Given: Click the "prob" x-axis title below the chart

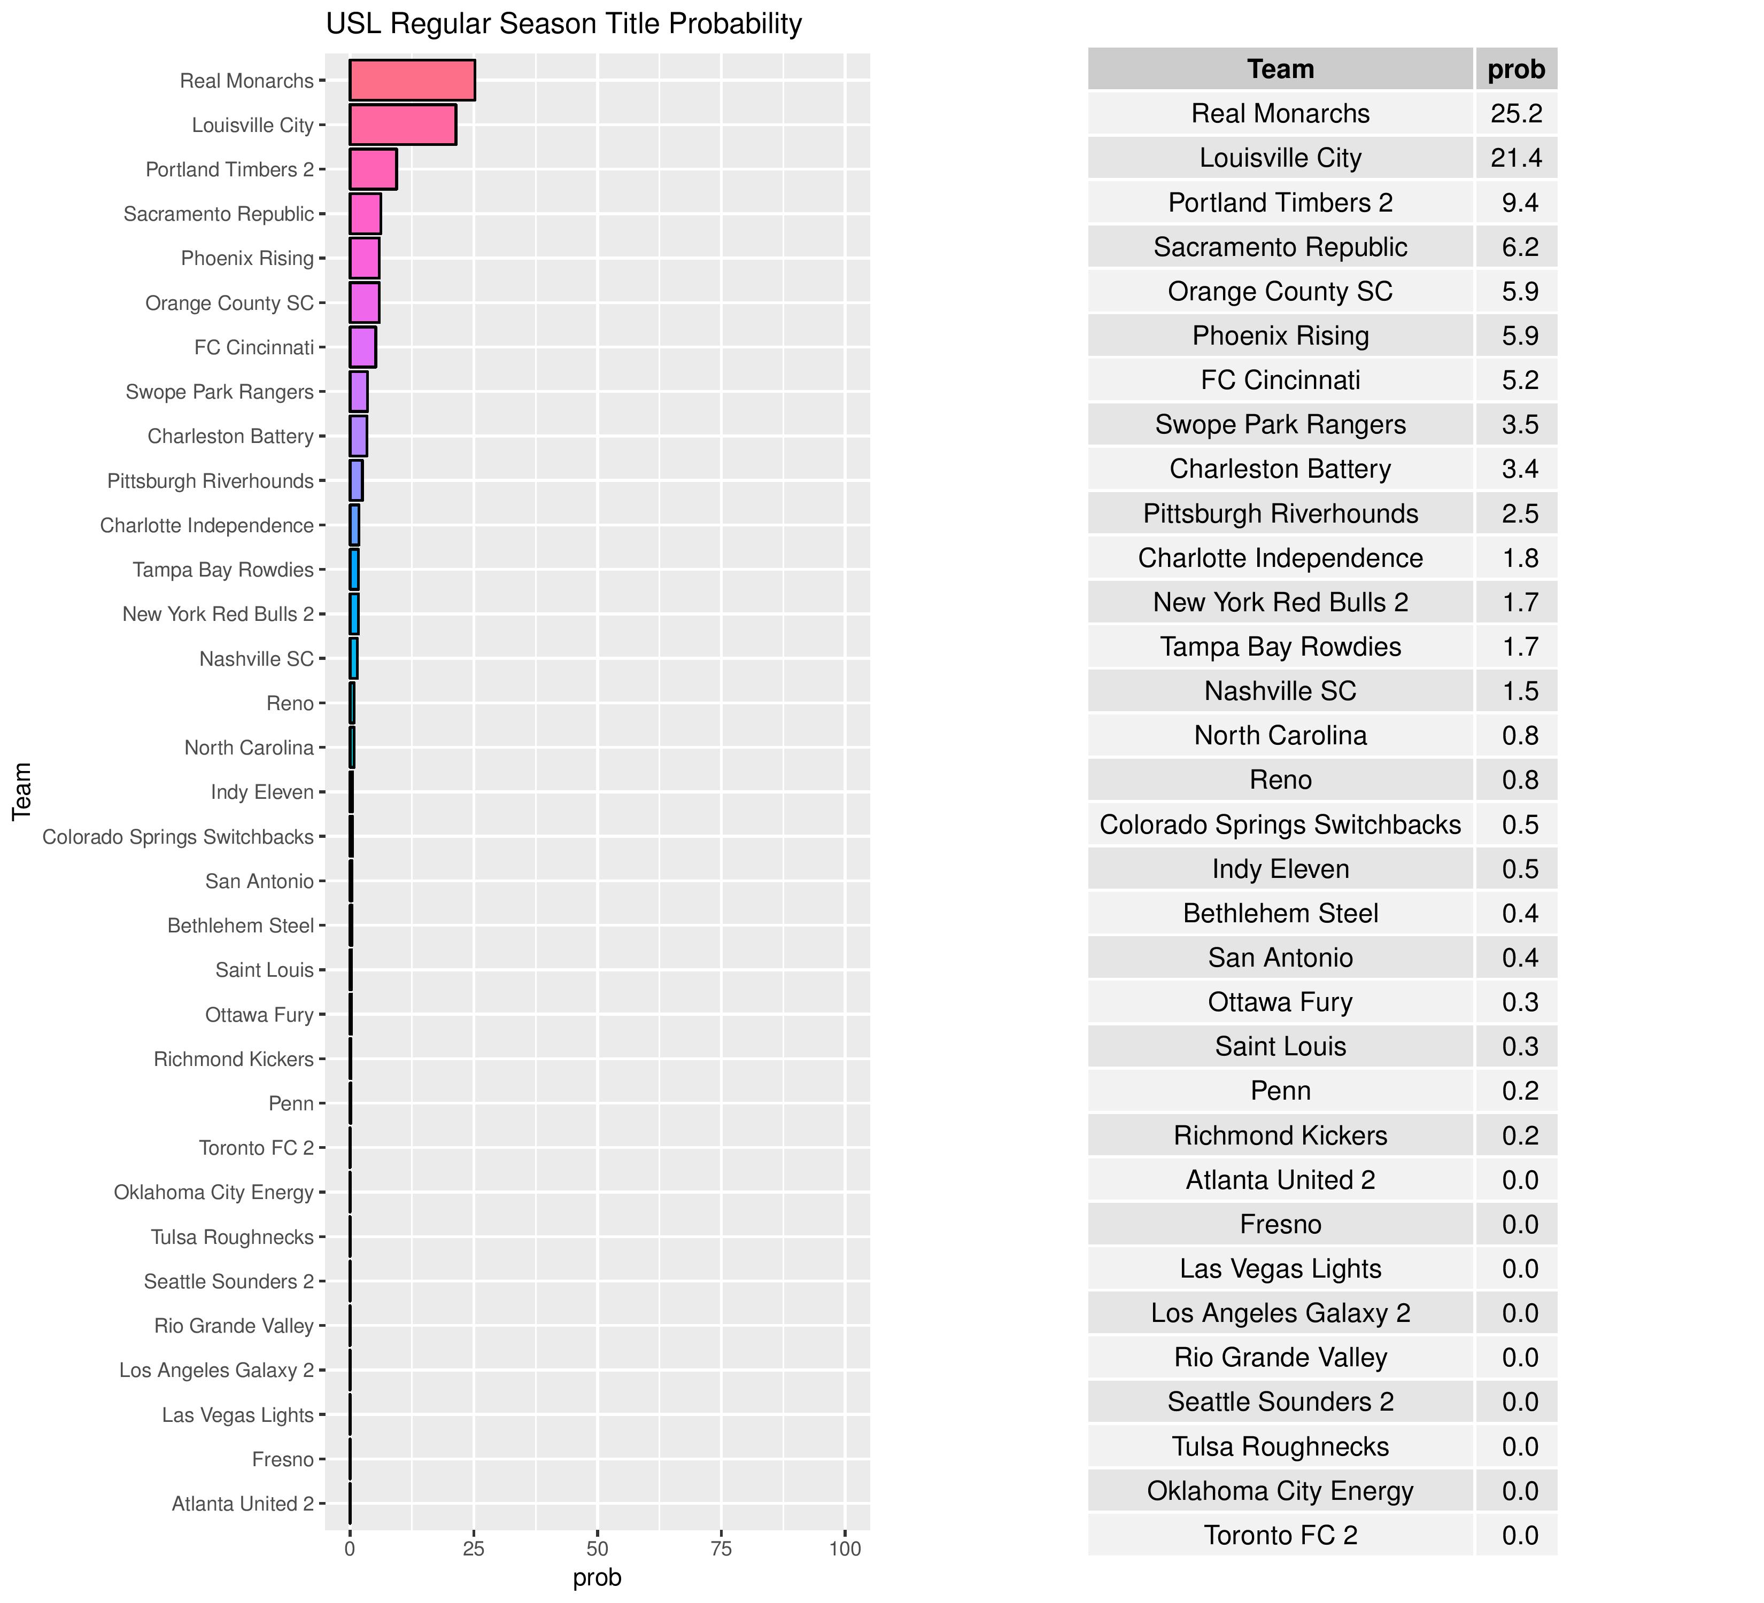Looking at the screenshot, I should [597, 1578].
